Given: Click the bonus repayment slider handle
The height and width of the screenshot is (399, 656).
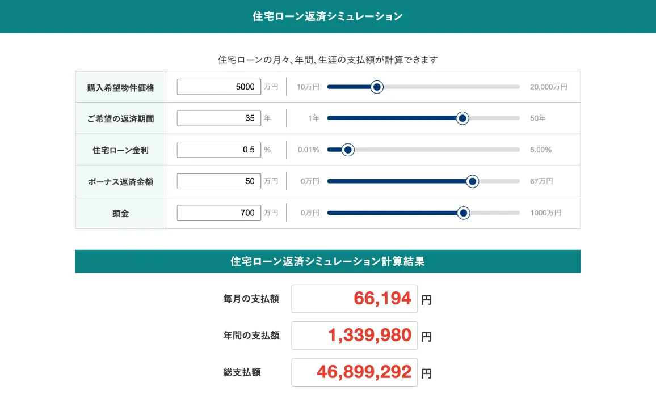Looking at the screenshot, I should coord(472,181).
